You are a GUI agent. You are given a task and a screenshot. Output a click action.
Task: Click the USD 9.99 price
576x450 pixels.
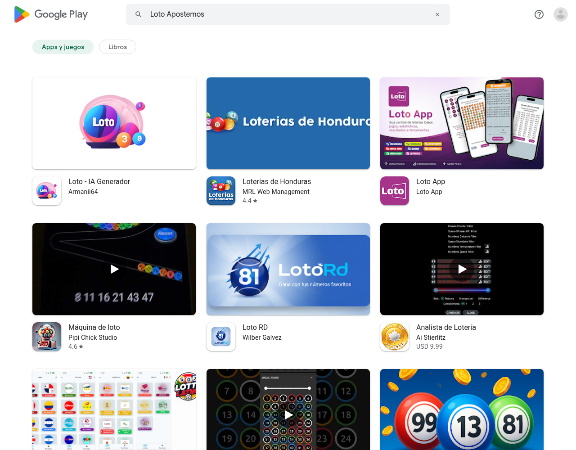point(429,346)
